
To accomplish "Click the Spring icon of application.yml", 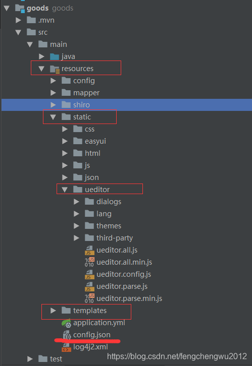I will pos(66,323).
